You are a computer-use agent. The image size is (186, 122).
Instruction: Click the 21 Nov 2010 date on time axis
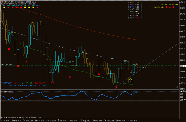[132, 121]
